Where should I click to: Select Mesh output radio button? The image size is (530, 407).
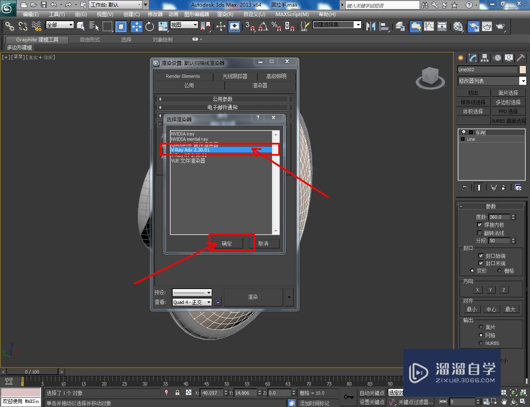coord(481,335)
